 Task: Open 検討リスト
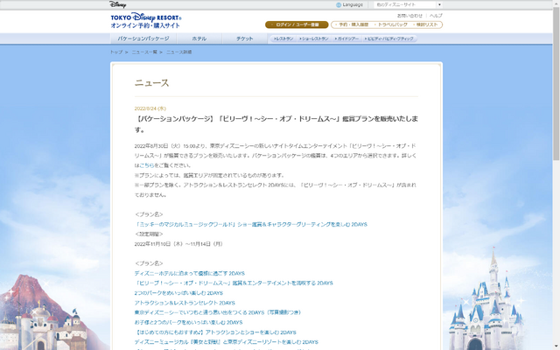click(425, 24)
